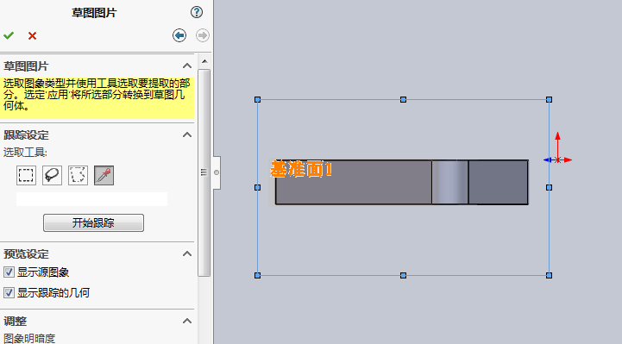Screen dimensions: 622x344
Task: Click the light shaded band in image
Action: (x=449, y=182)
